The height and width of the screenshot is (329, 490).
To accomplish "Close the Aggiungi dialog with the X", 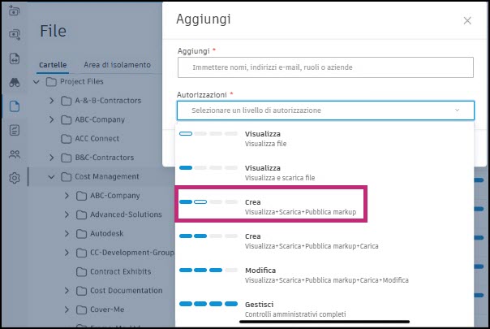I will click(467, 20).
